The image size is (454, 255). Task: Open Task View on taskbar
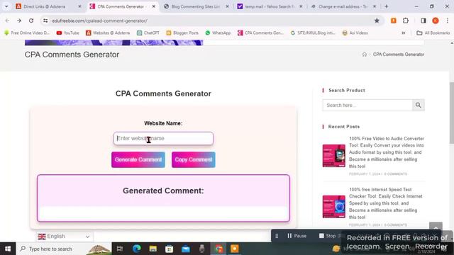point(120,249)
